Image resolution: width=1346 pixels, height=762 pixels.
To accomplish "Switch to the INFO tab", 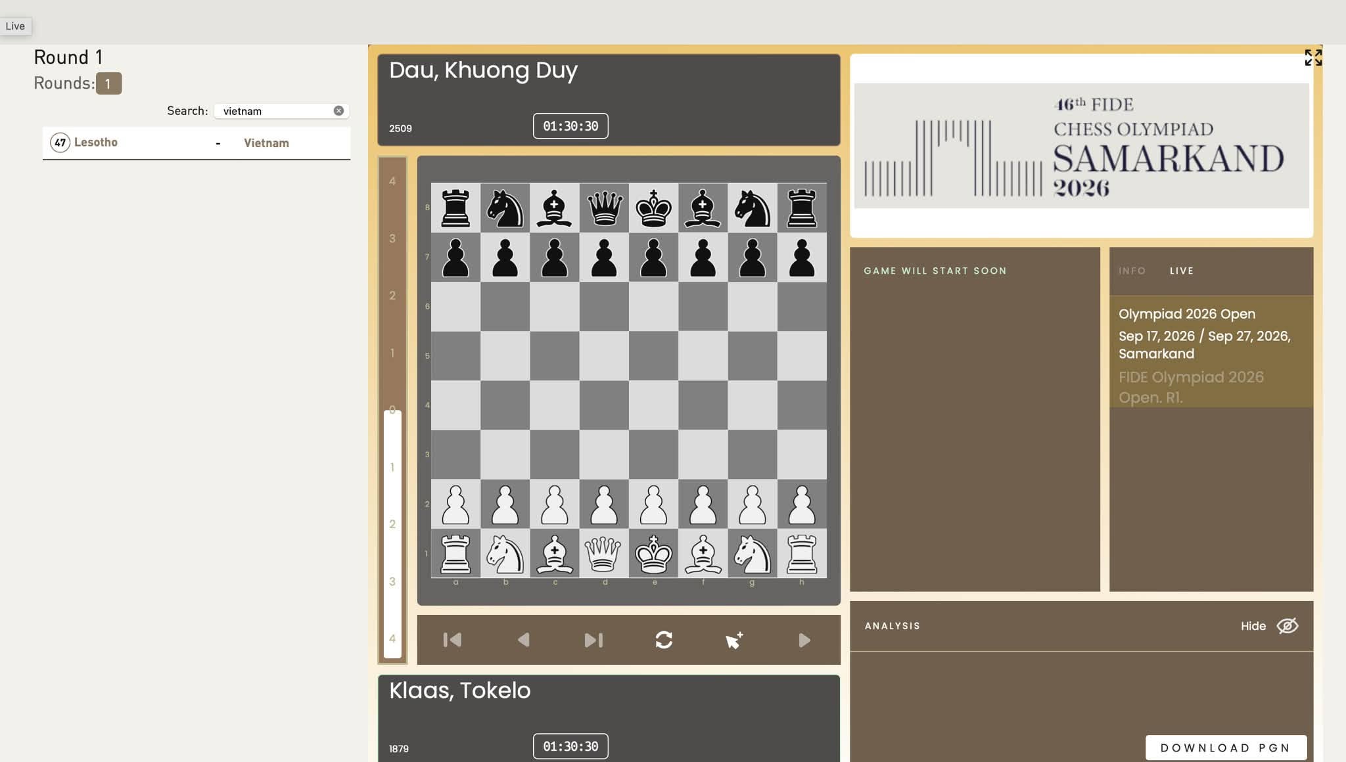I will (x=1132, y=271).
